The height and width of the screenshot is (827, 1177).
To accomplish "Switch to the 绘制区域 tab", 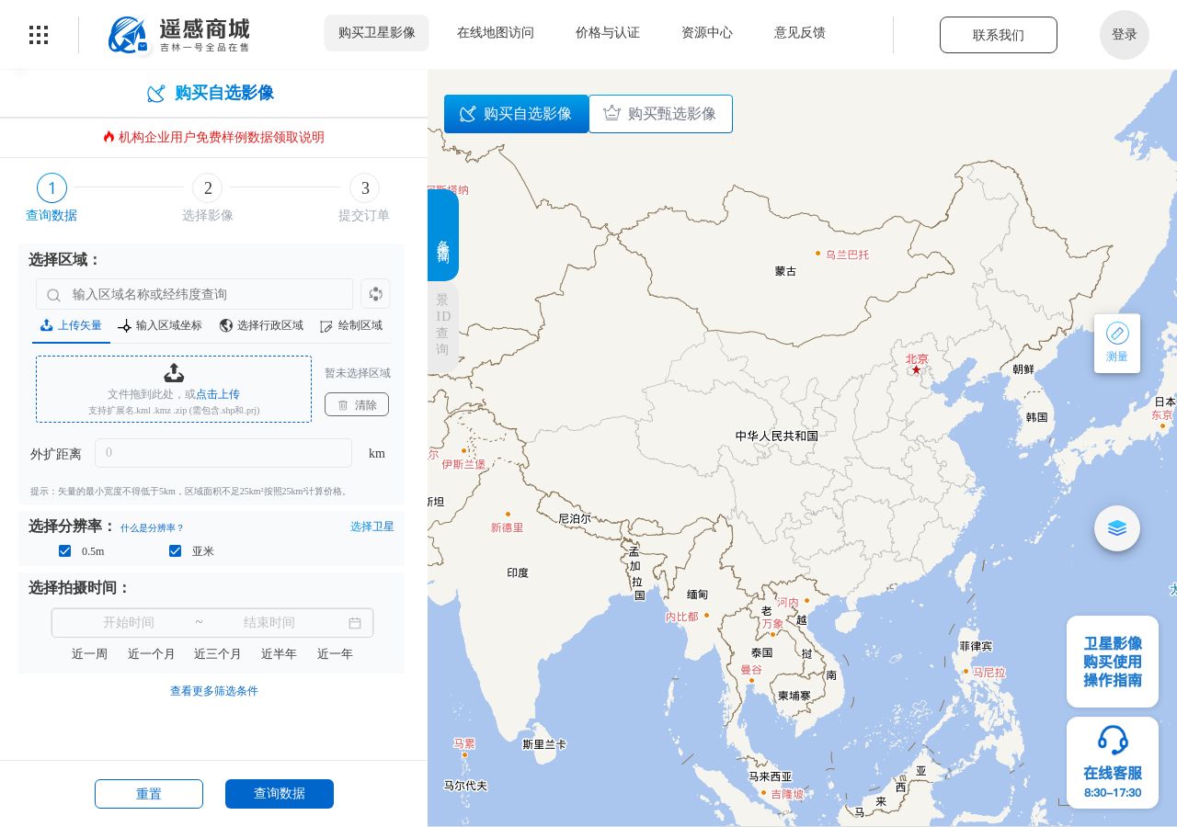I will [x=351, y=325].
